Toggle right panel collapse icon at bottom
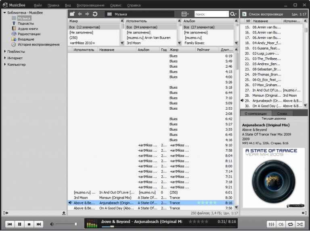This screenshot has height=231, width=310. coord(304,213)
